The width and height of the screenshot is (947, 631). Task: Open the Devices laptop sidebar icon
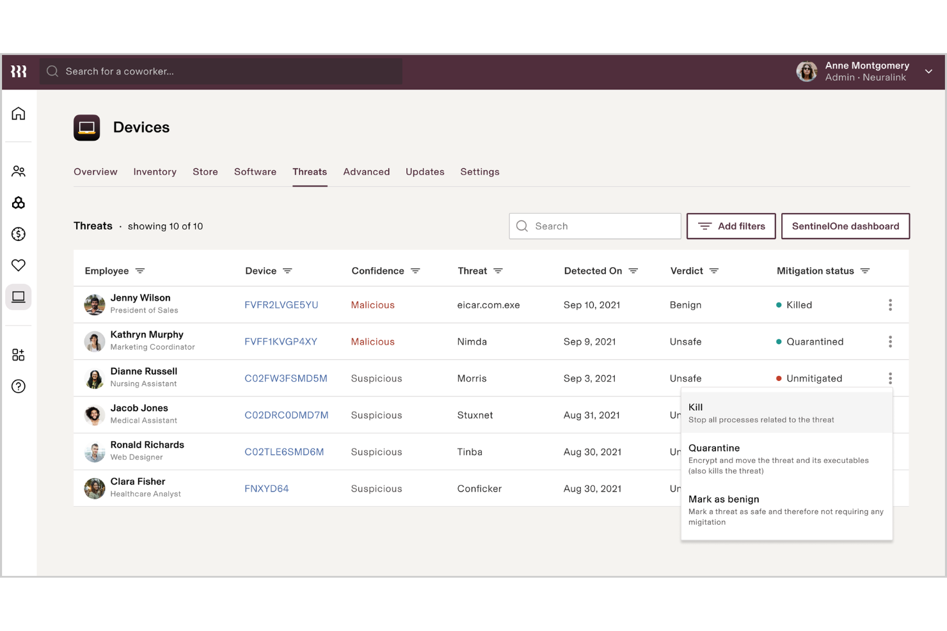click(x=19, y=296)
